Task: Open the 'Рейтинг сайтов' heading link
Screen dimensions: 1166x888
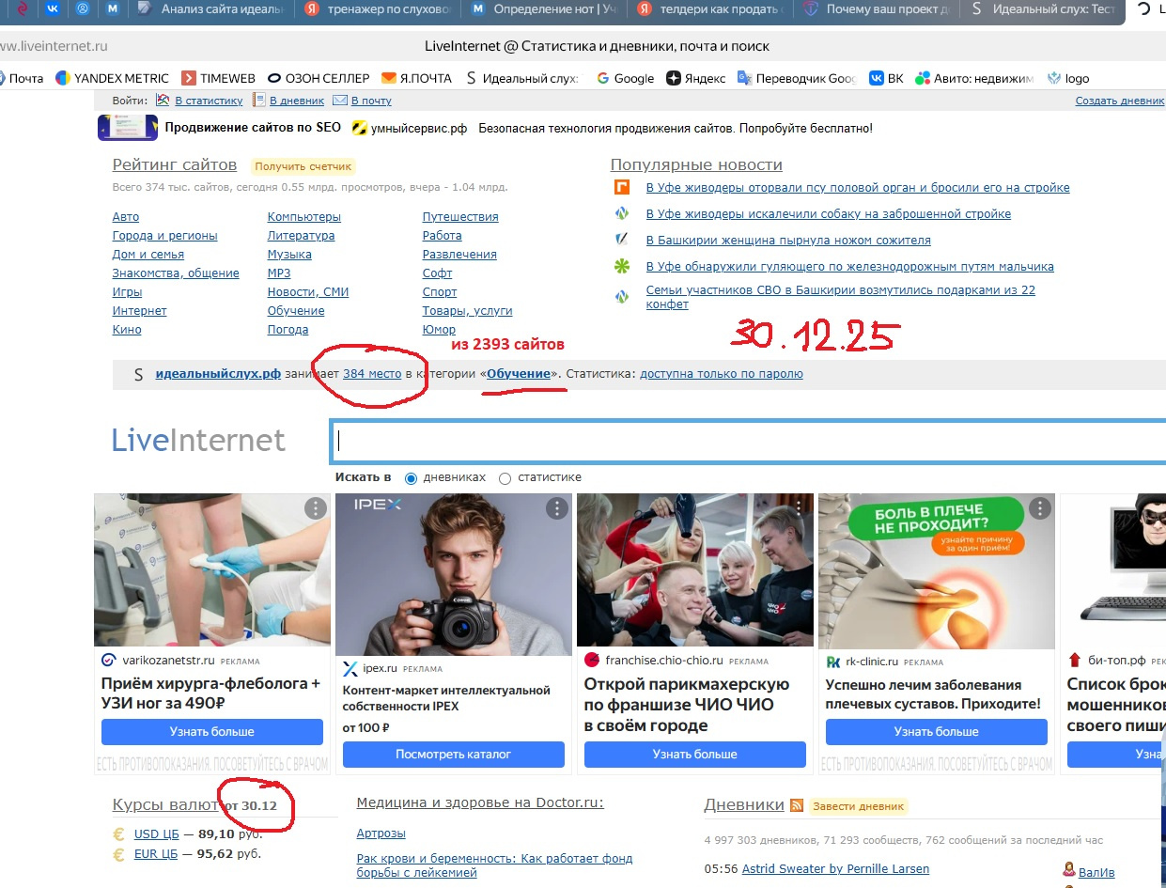Action: tap(175, 164)
